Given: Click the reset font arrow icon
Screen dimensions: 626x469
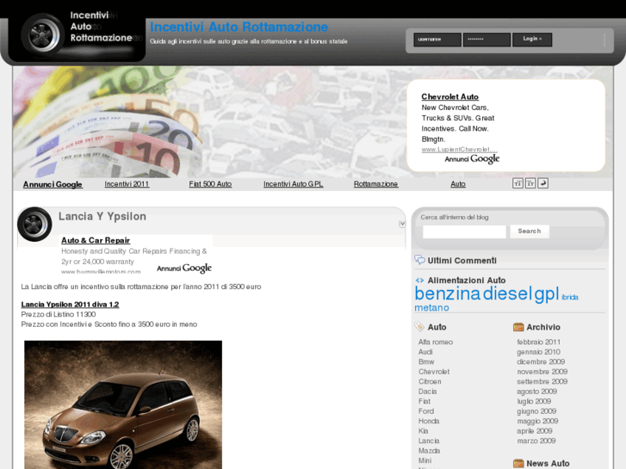Looking at the screenshot, I should point(543,183).
